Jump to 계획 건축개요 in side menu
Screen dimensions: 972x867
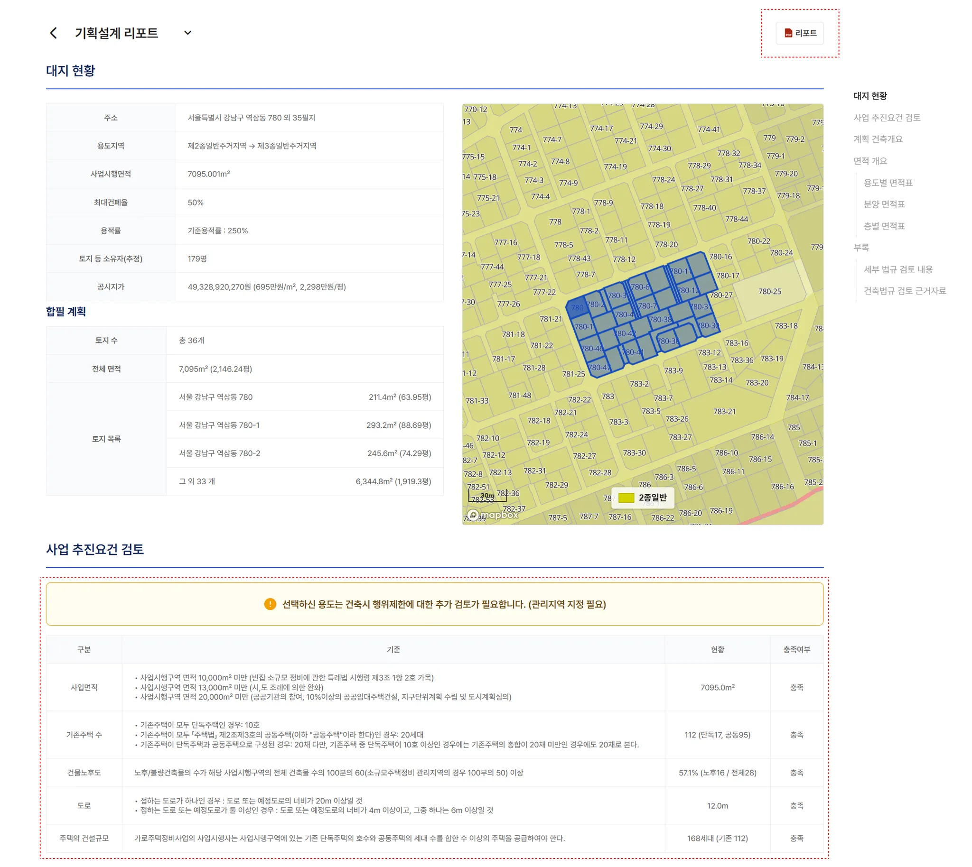pyautogui.click(x=878, y=139)
